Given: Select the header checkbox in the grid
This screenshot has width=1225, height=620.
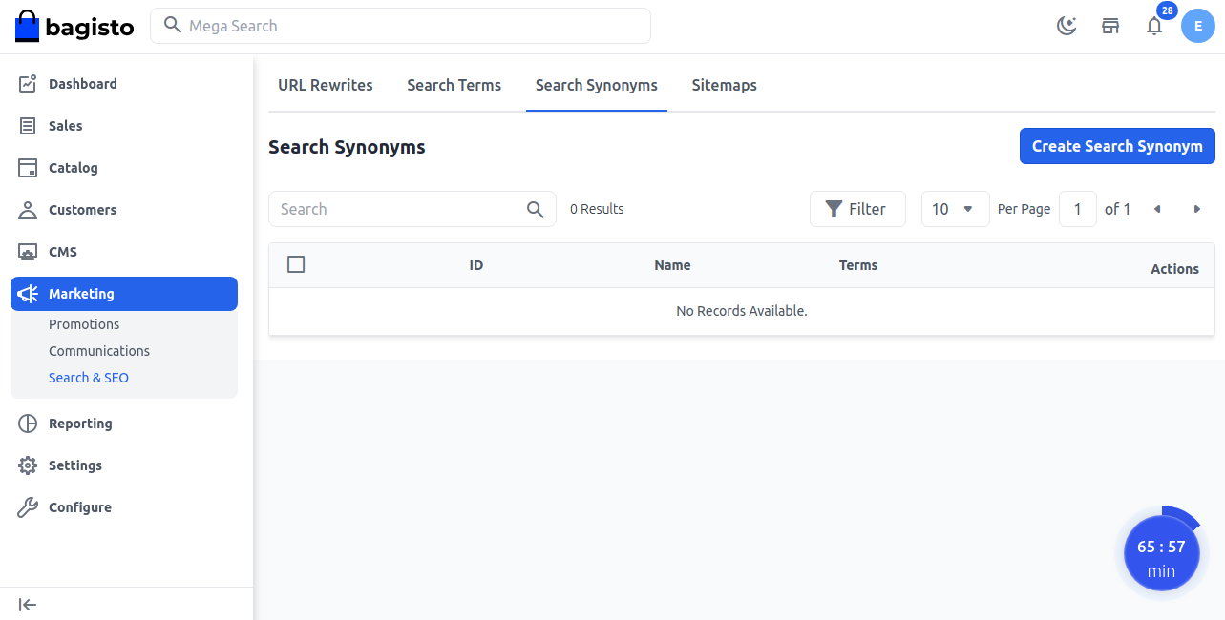Looking at the screenshot, I should [296, 264].
